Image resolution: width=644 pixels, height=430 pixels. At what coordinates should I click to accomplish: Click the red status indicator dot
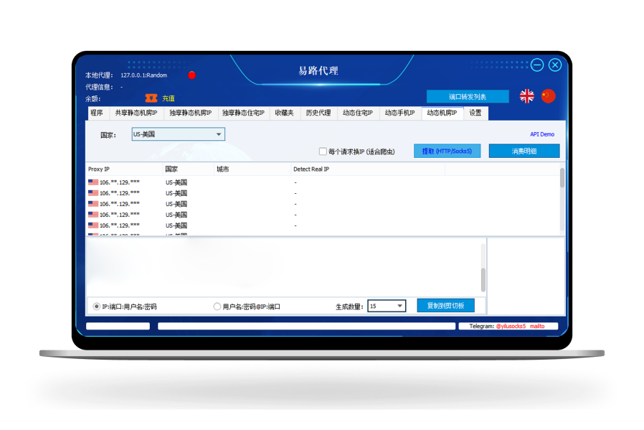click(191, 75)
